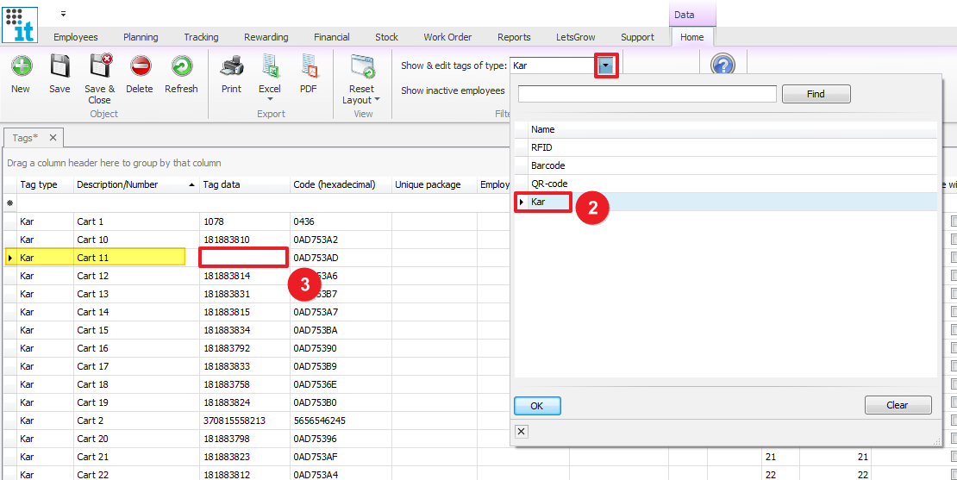Open the Stock ribbon tab
Viewport: 957px width, 480px height.
pos(387,37)
